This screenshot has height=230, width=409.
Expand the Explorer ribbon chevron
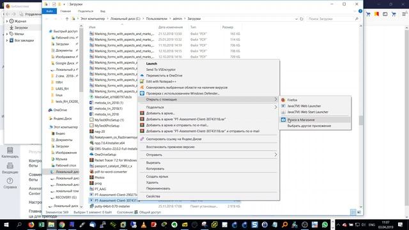click(355, 11)
